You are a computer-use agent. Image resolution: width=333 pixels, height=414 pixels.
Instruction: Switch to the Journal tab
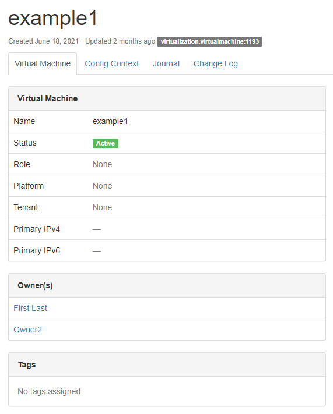(x=166, y=63)
